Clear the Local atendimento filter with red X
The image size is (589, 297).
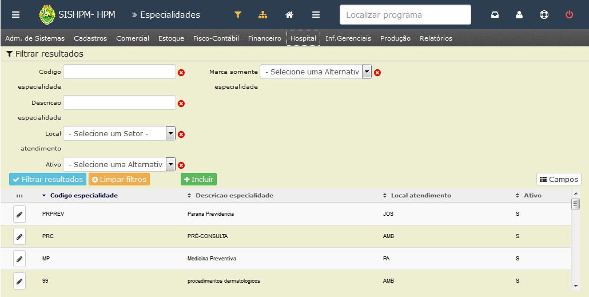(x=181, y=134)
